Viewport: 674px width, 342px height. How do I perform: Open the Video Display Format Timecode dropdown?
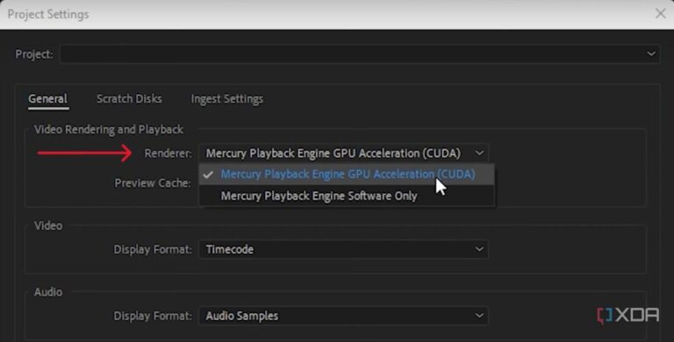coord(343,249)
